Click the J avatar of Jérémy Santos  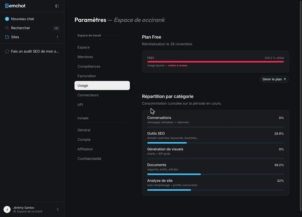point(7,209)
